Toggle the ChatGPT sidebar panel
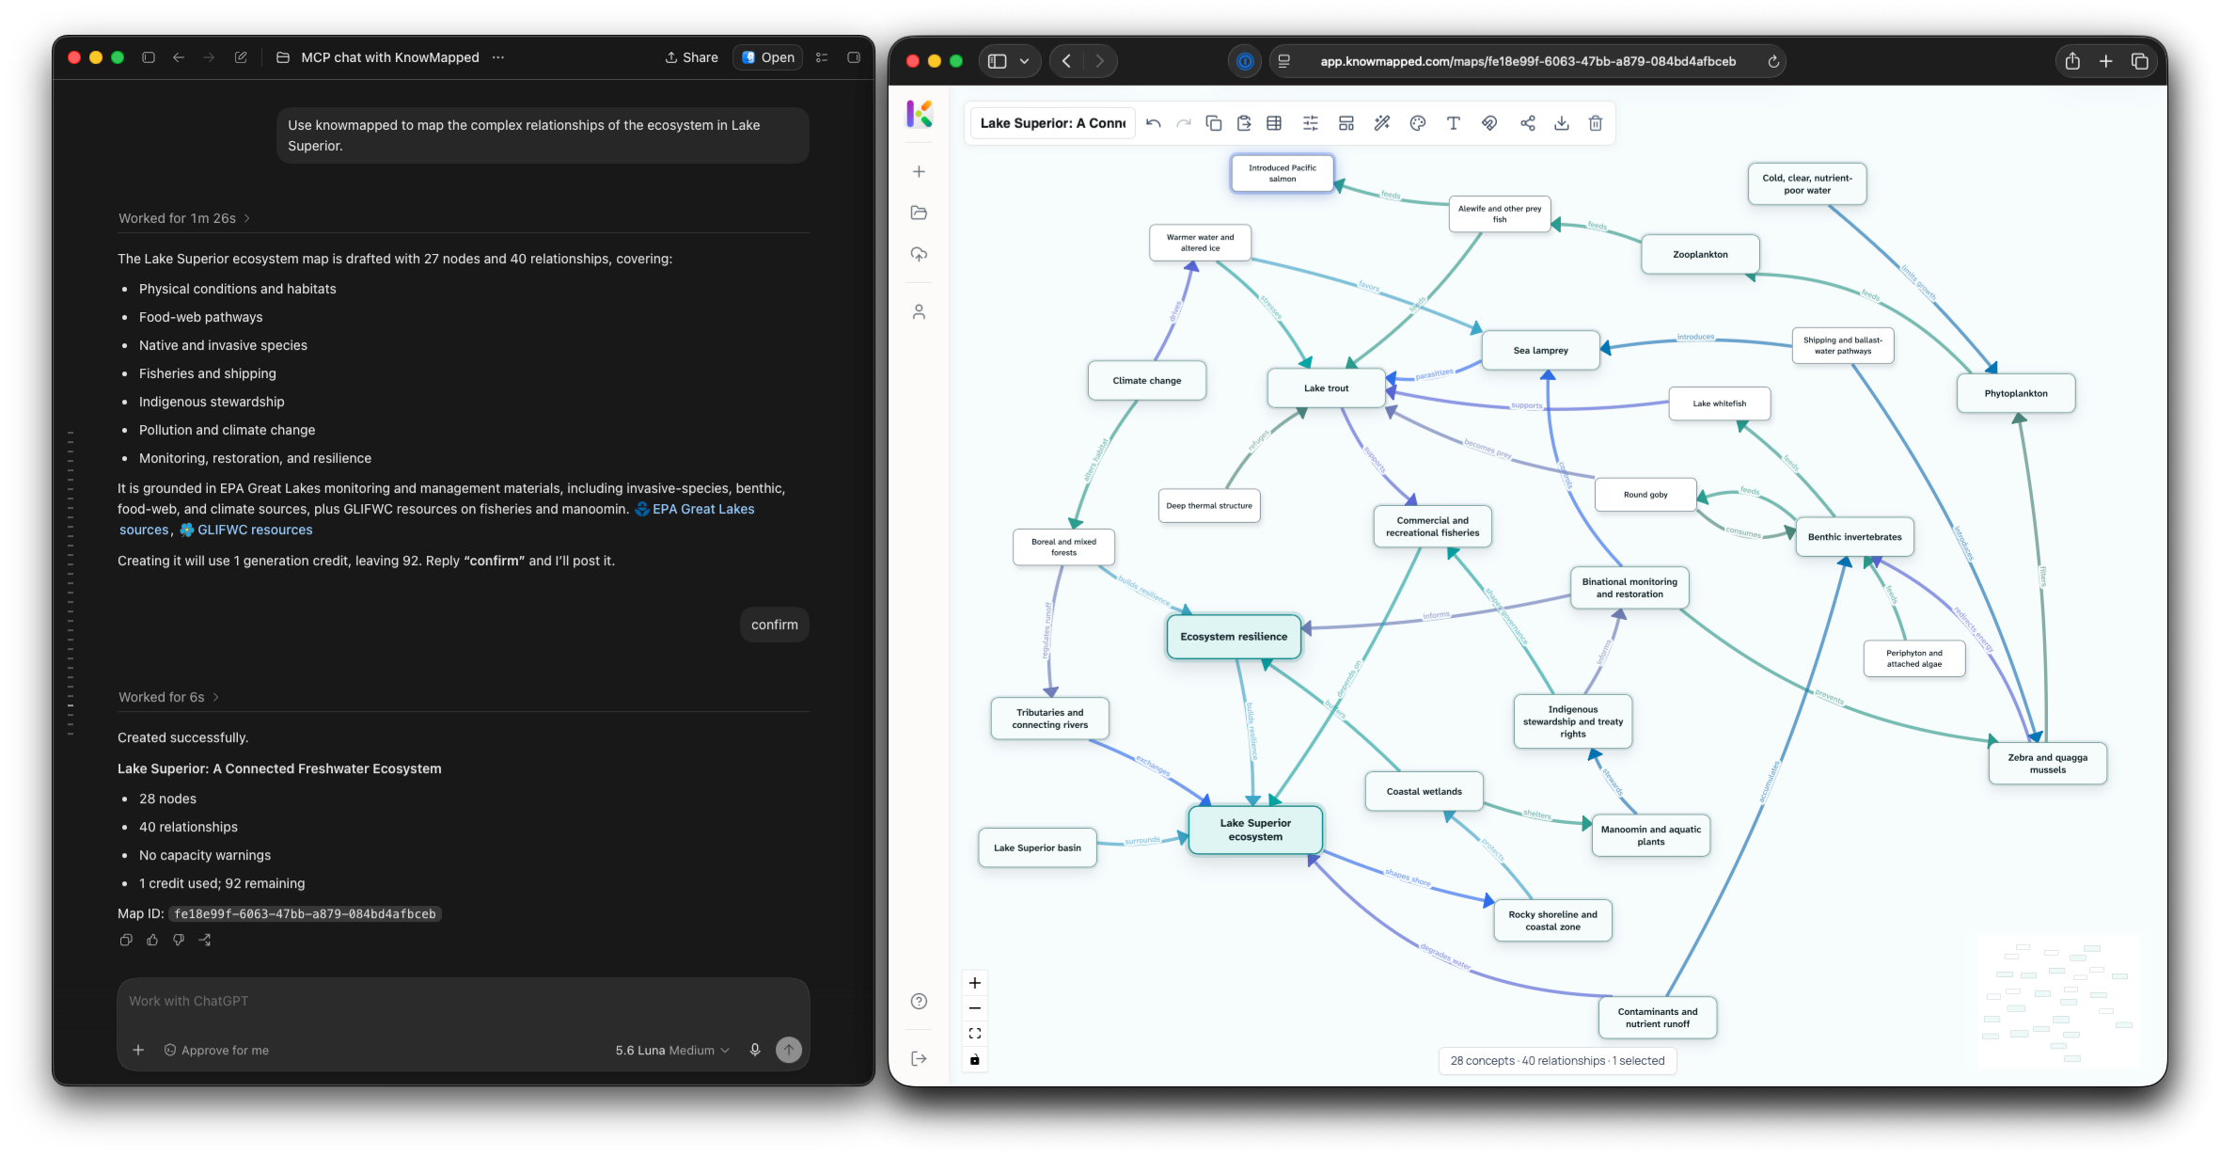This screenshot has width=2220, height=1156. pos(149,57)
